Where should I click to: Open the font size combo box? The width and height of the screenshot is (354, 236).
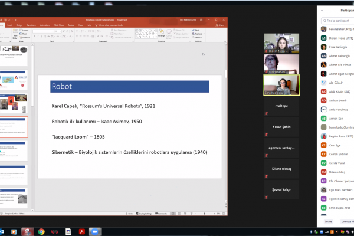(57, 31)
